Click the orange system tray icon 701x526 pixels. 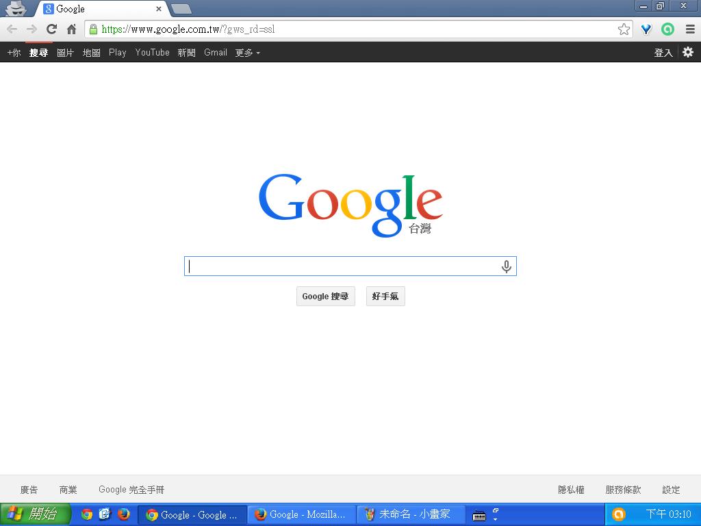click(618, 515)
